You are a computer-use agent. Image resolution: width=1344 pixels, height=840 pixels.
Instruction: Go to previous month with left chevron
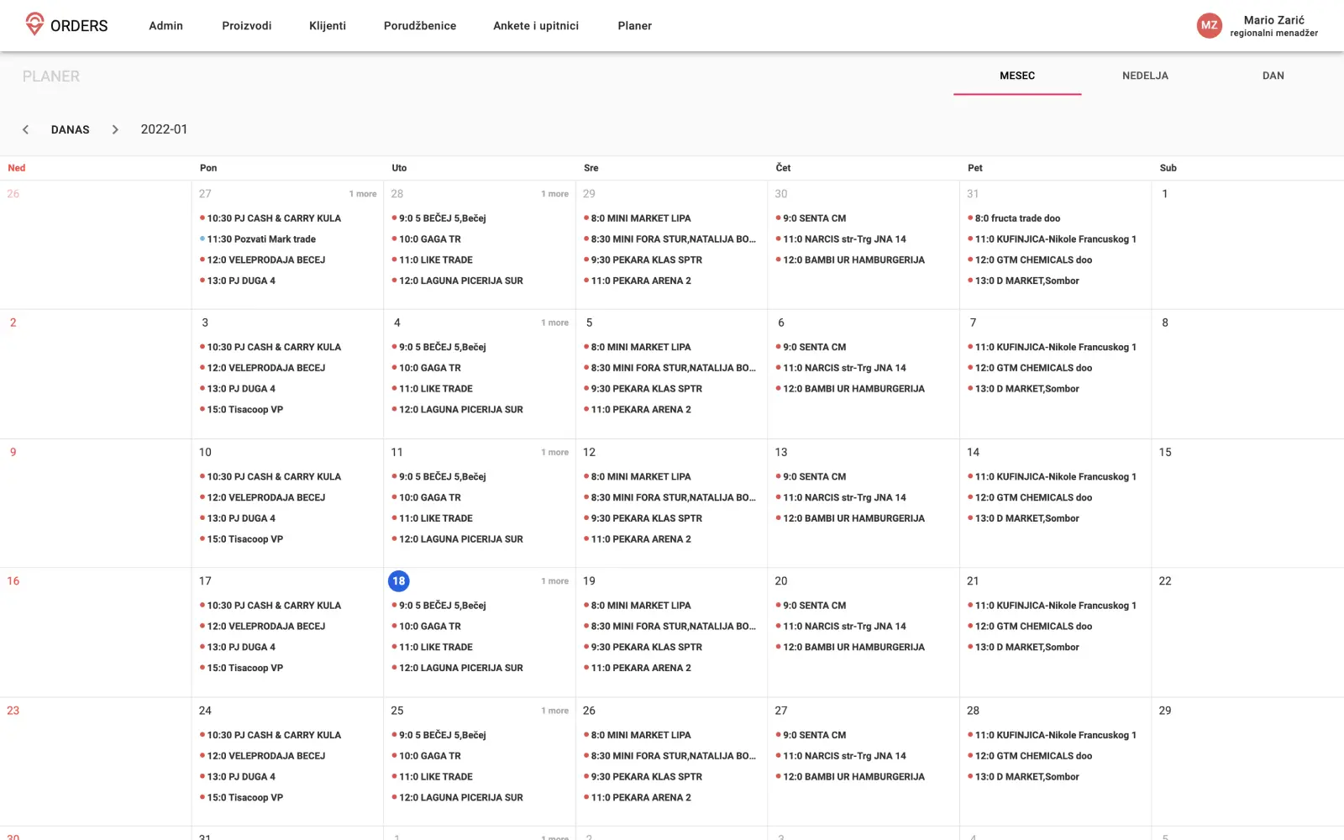point(25,129)
